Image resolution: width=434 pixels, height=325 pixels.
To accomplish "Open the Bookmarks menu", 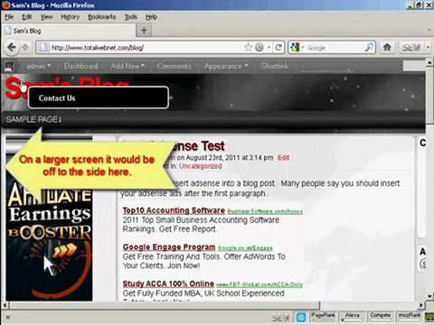I will [102, 17].
